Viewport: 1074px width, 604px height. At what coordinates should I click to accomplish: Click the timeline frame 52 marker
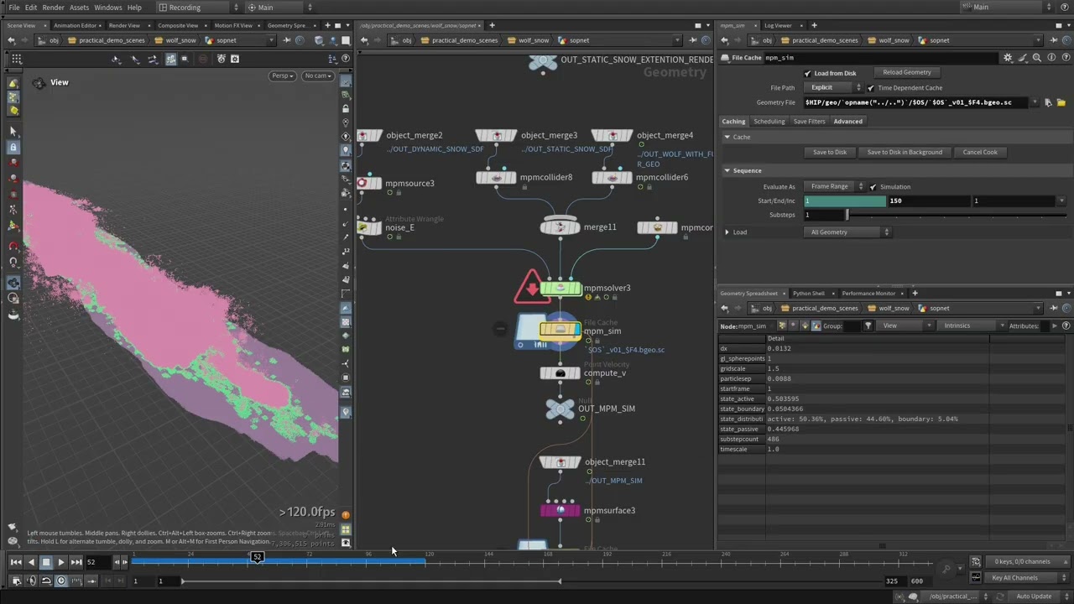click(257, 557)
